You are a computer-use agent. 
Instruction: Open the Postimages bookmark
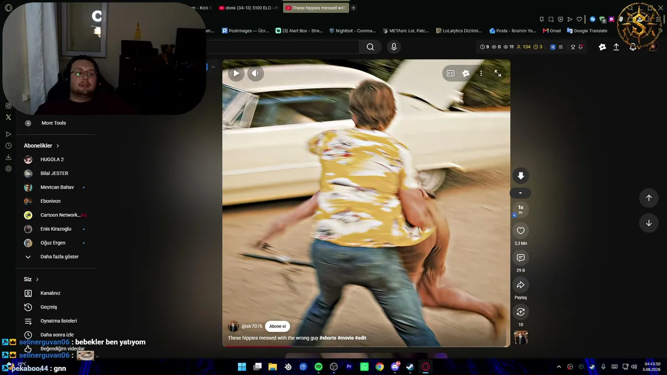coord(245,31)
